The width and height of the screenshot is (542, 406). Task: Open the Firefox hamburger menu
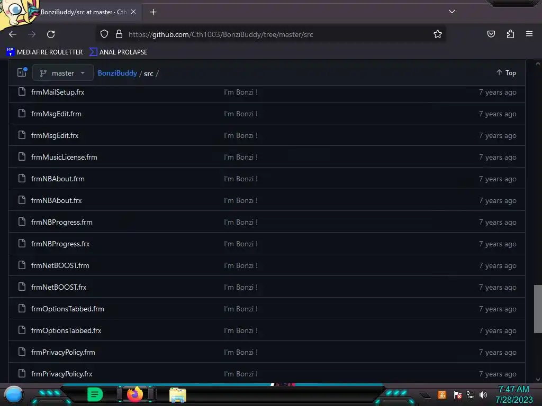529,34
